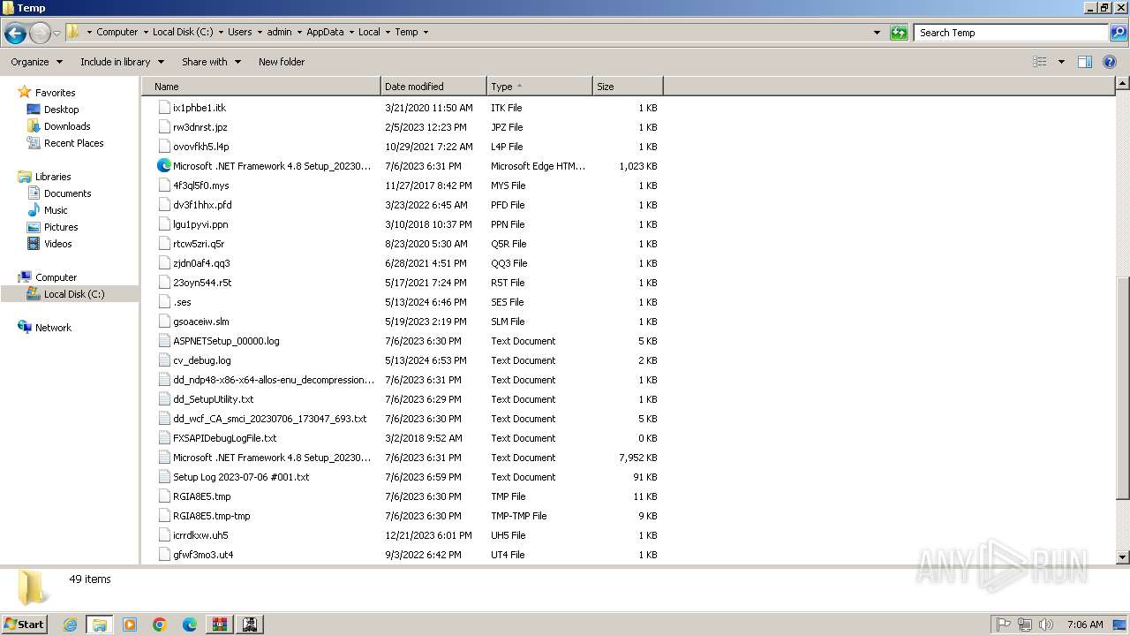Open the WinRAR taskbar icon

point(220,625)
